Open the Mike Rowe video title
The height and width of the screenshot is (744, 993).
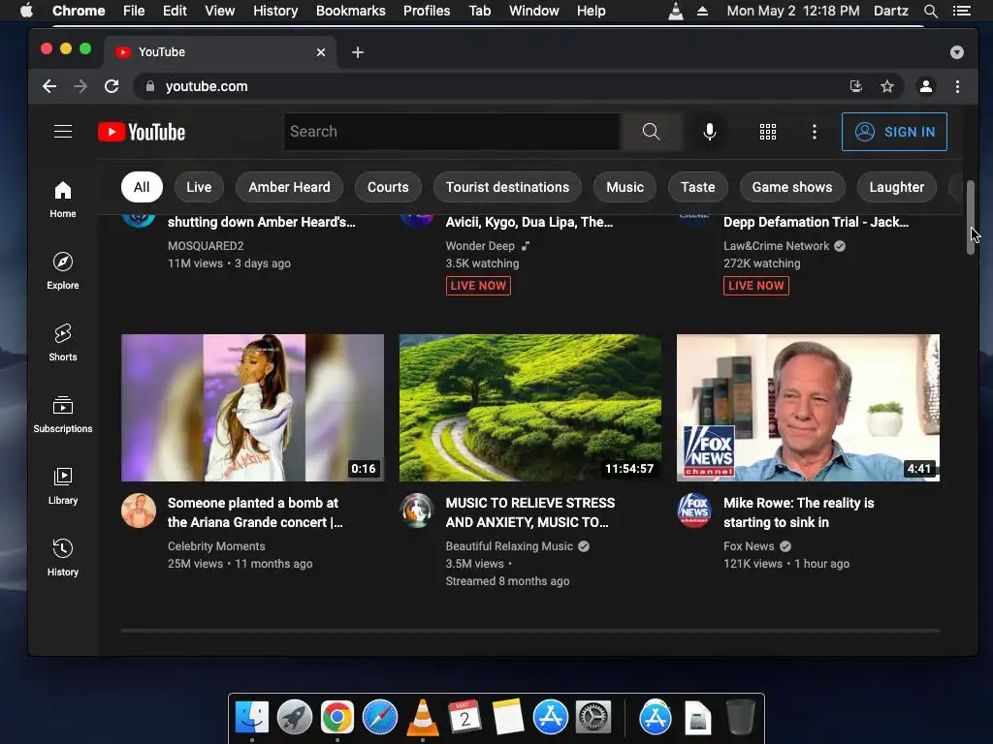point(799,512)
